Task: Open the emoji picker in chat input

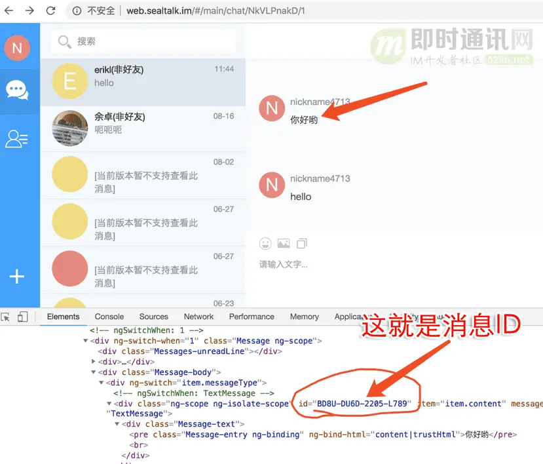Action: pos(265,243)
